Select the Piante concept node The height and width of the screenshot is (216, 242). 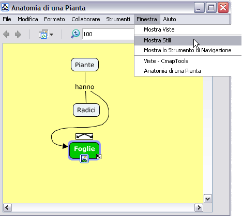[85, 65]
